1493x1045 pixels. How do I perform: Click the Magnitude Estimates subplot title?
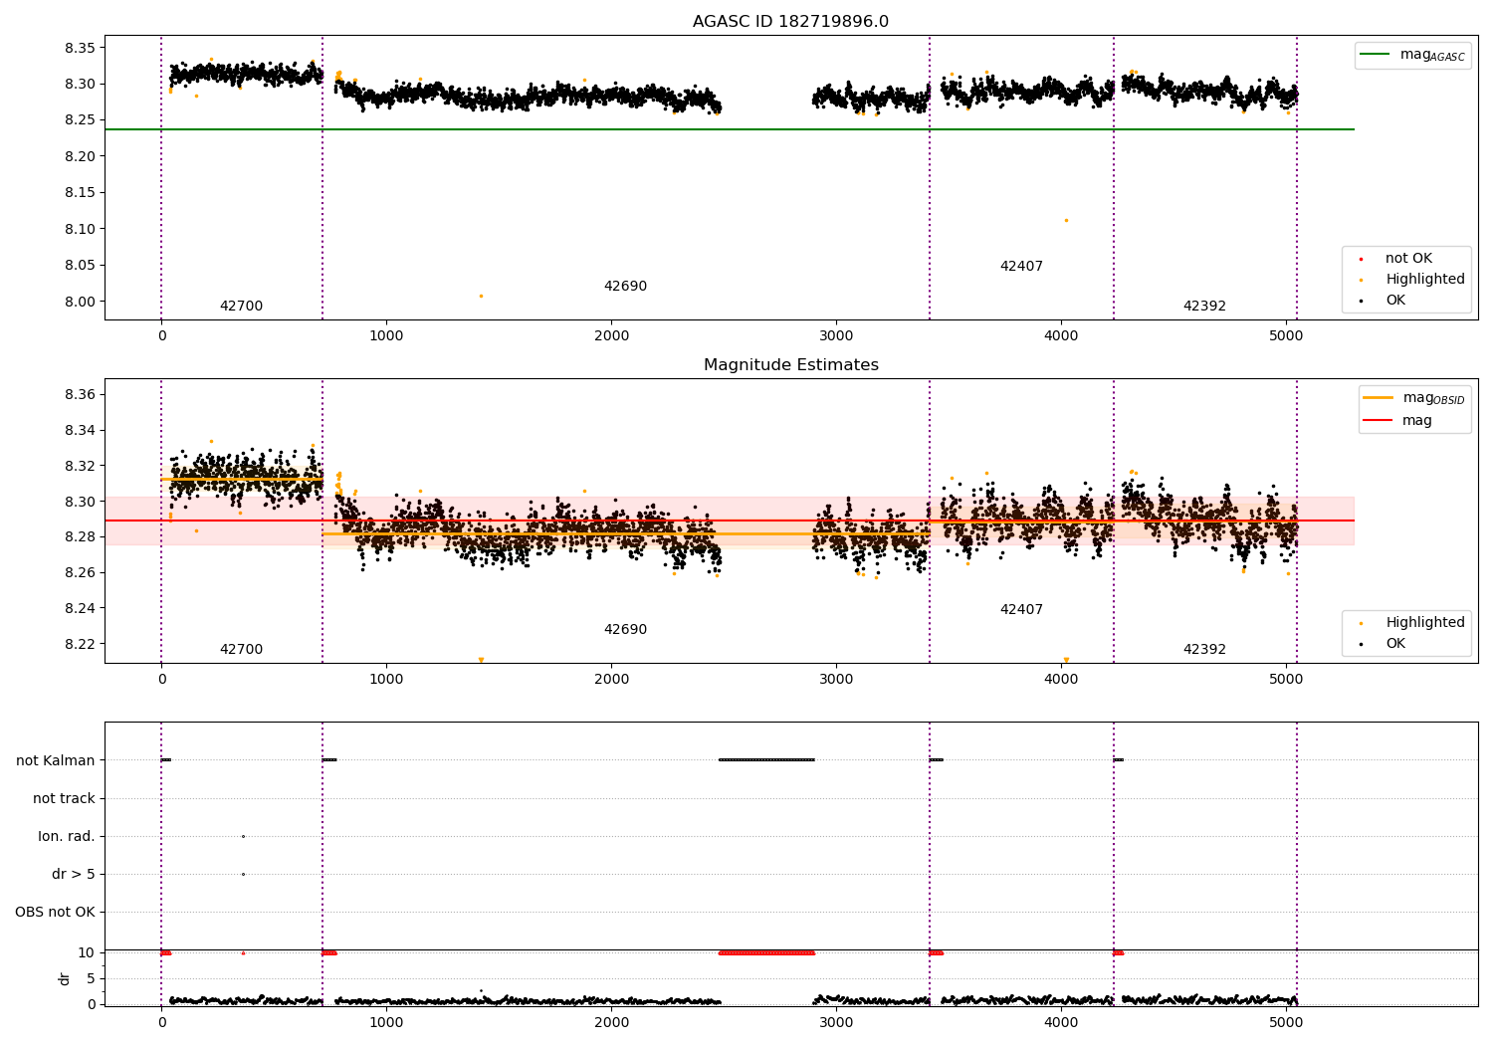click(790, 365)
